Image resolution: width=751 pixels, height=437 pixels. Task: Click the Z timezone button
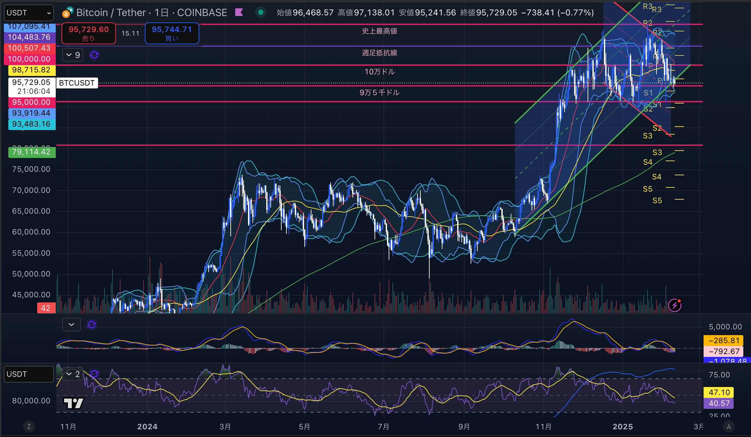pos(29,426)
